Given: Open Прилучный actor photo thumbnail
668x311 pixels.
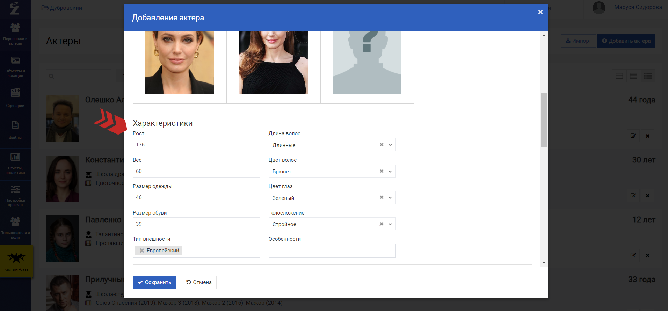Looking at the screenshot, I should 62,293.
